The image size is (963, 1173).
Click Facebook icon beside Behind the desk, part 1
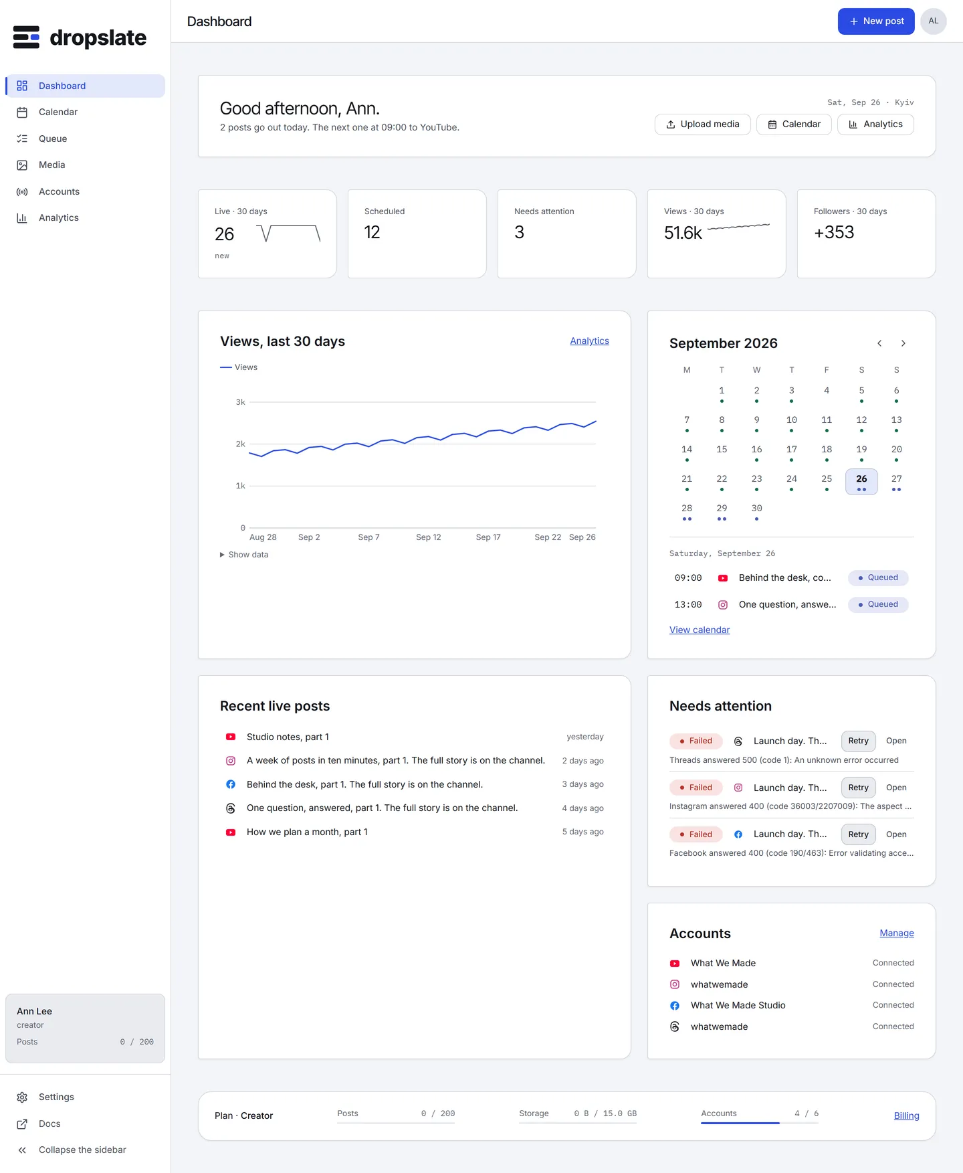point(231,784)
